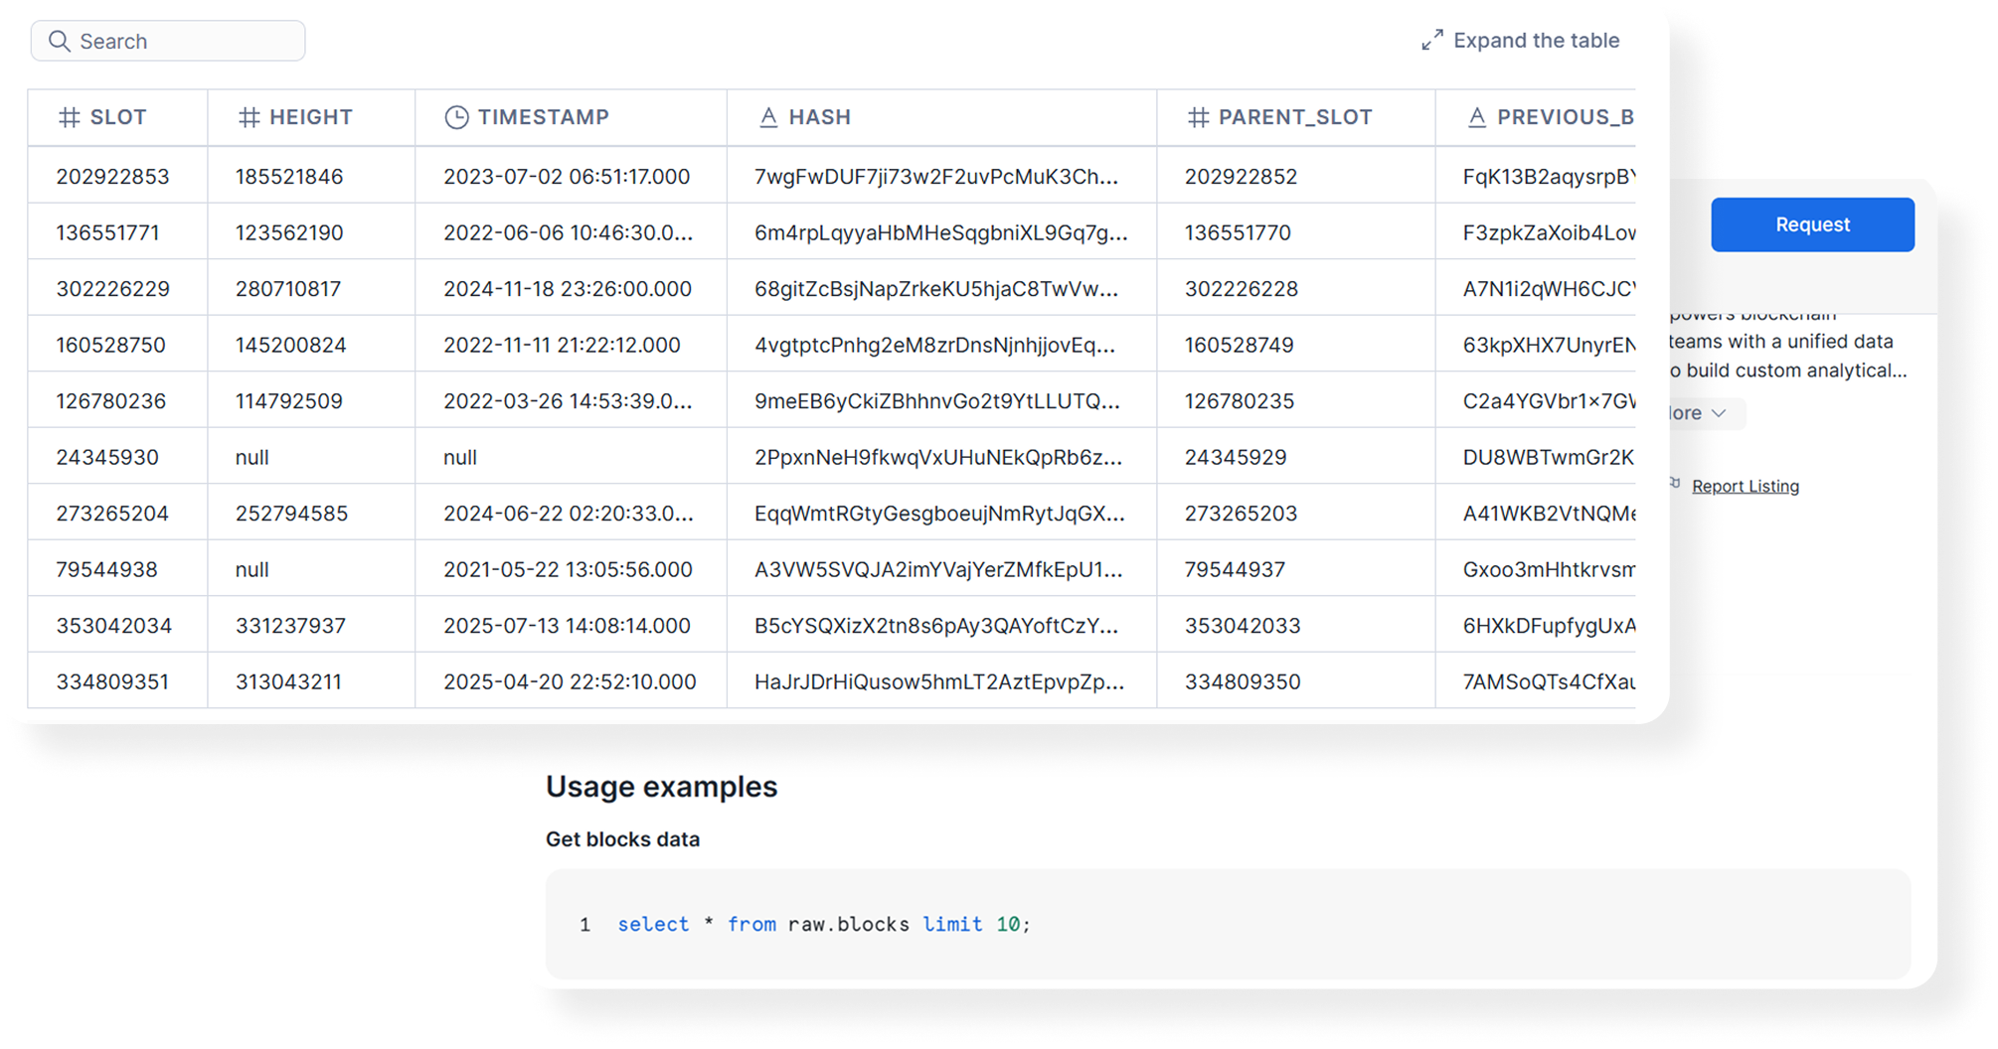The width and height of the screenshot is (1998, 1049).
Task: Click the text-type icon on the HASH column
Action: pos(768,116)
